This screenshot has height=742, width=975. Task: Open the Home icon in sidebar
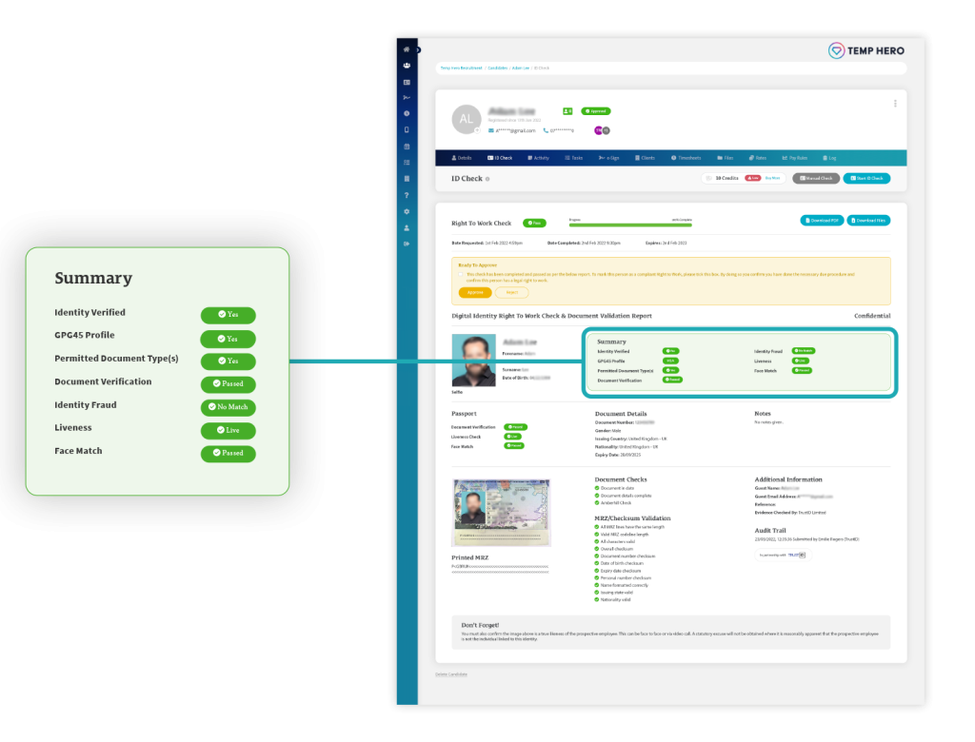click(407, 49)
